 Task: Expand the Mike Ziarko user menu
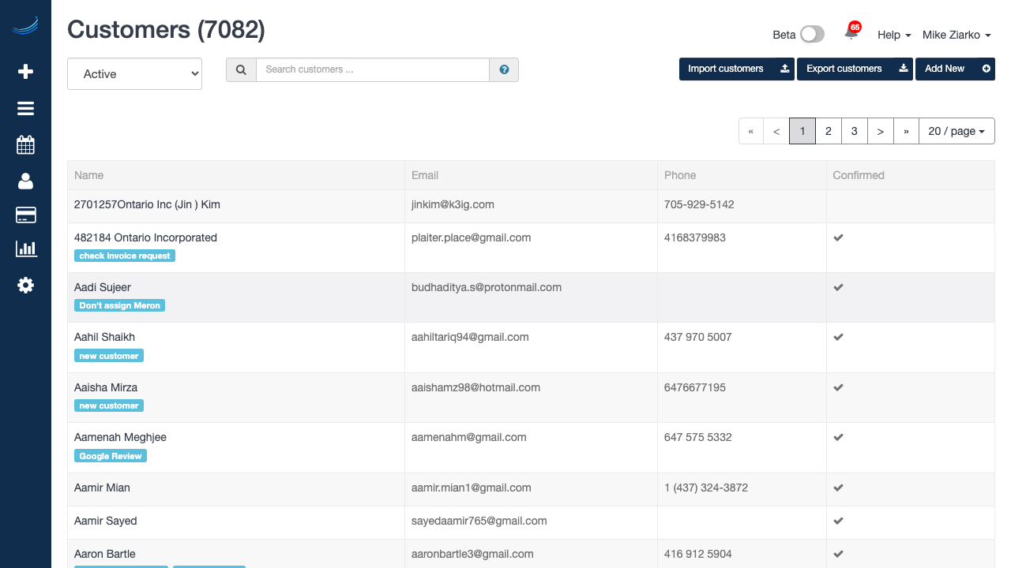(956, 35)
